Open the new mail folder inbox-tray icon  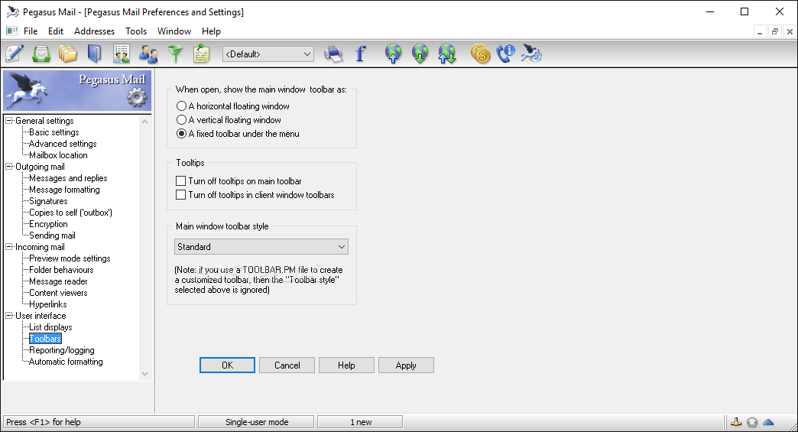pyautogui.click(x=41, y=54)
